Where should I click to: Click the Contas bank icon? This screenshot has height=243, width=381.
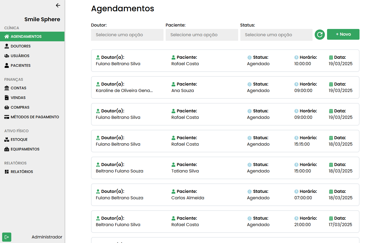tap(7, 88)
